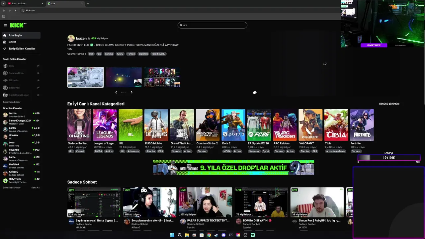This screenshot has width=425, height=239.
Task: Go to previous featured stream arrow
Action: [116, 92]
